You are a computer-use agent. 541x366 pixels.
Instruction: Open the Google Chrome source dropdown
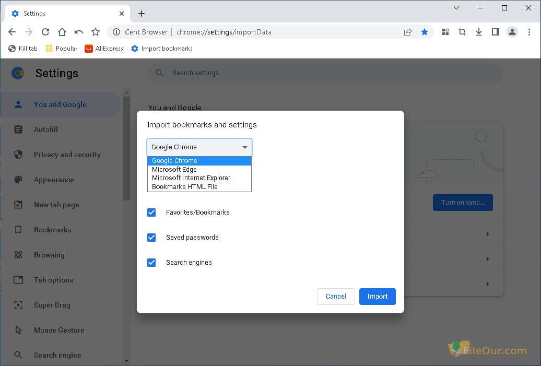pos(199,147)
